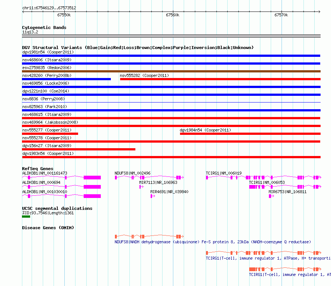The height and width of the screenshot is (286, 331).
Task: Click the green segmental duplication block
Action: click(26, 217)
